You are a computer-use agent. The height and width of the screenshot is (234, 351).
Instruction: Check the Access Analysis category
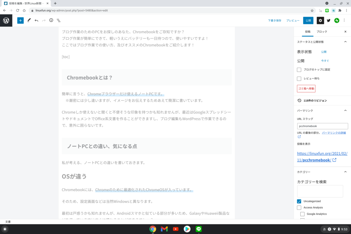299,208
